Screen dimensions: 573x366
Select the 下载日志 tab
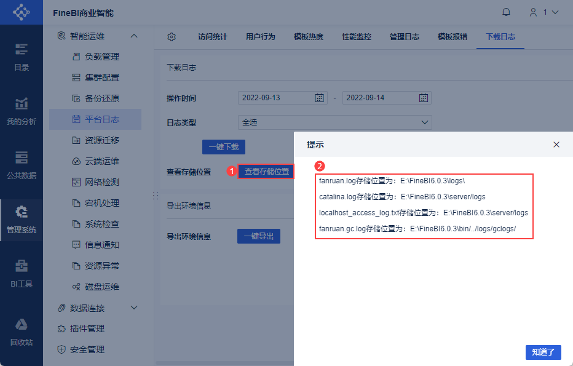click(x=500, y=37)
